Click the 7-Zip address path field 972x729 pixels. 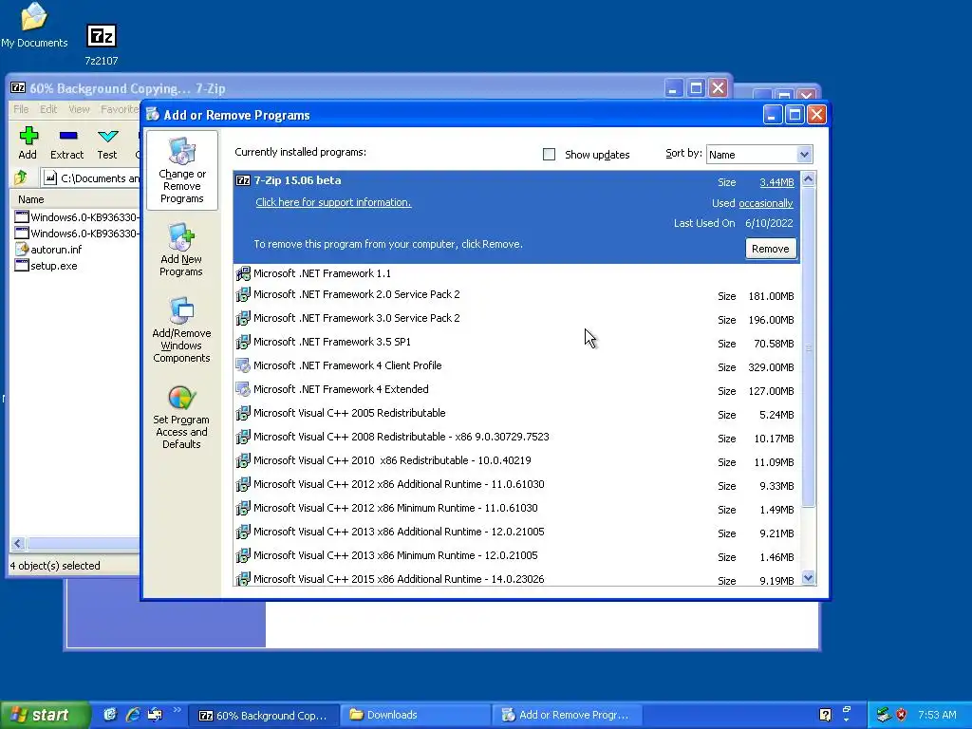[91, 178]
